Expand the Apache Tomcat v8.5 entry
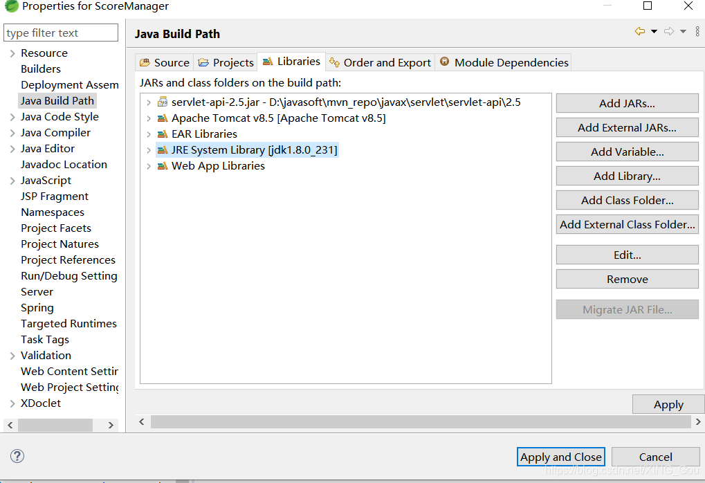This screenshot has height=483, width=705. coord(148,118)
